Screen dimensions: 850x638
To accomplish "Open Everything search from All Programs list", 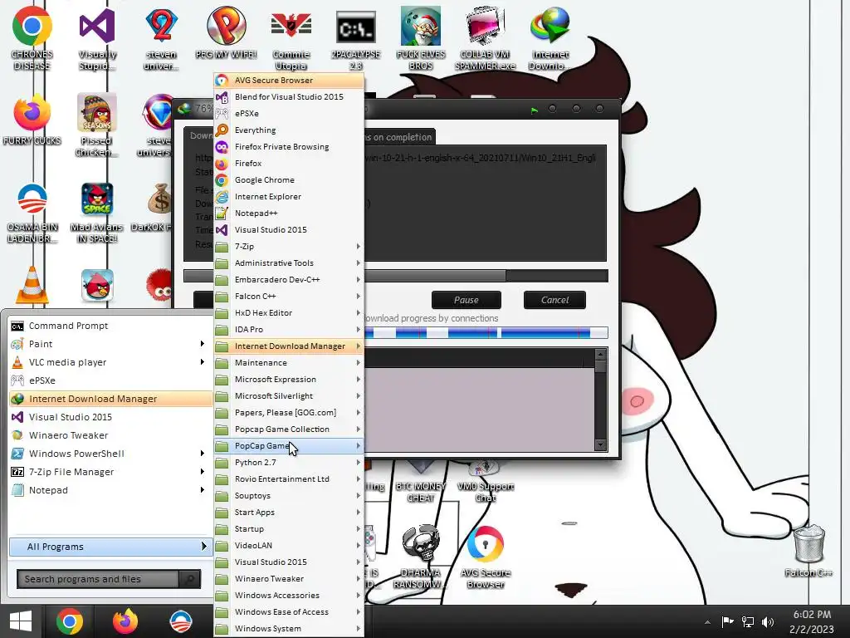I will click(289, 130).
